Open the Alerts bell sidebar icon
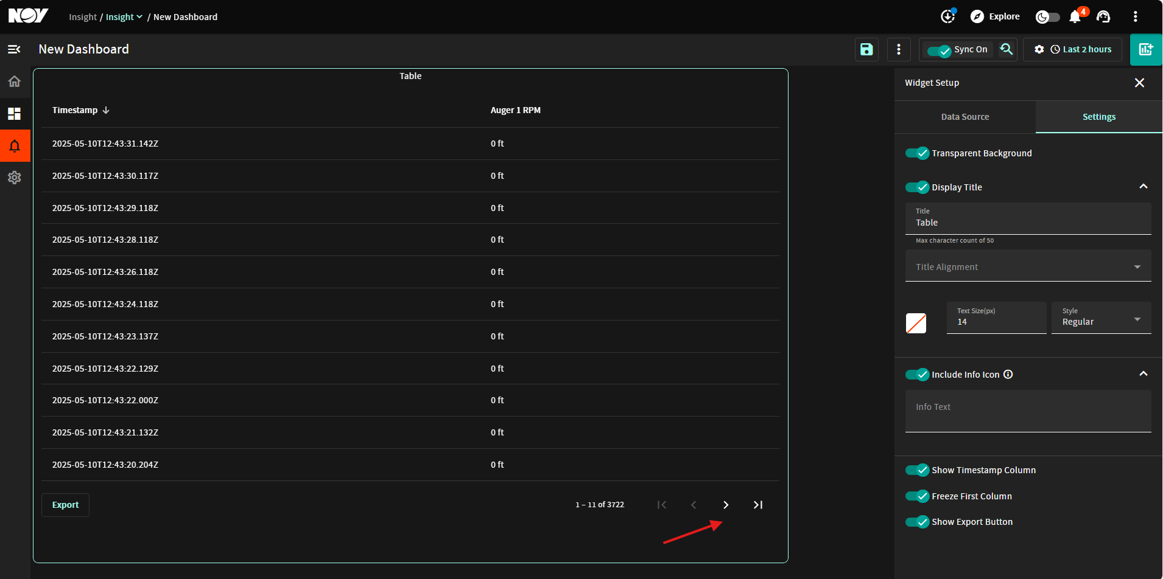Screen dimensions: 1163x579 click(x=15, y=146)
